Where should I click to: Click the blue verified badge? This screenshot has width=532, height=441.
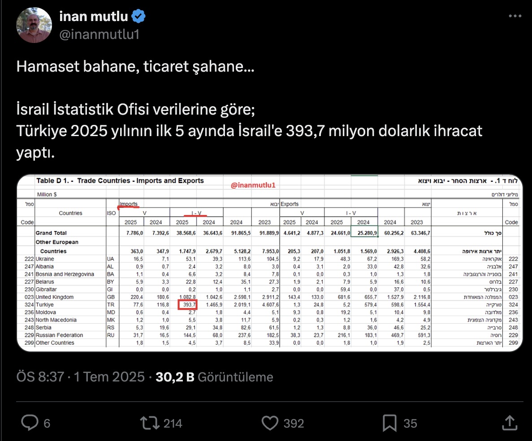pos(138,16)
